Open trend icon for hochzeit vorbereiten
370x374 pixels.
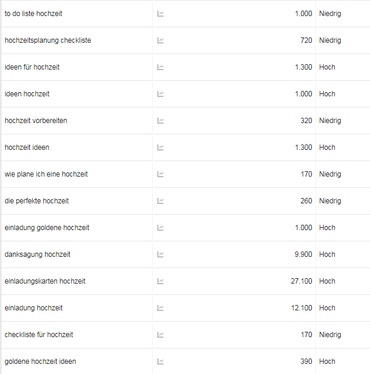pyautogui.click(x=160, y=121)
